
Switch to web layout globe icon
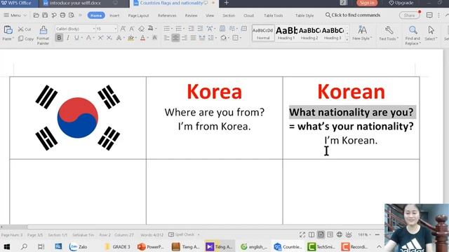[x=340, y=234]
